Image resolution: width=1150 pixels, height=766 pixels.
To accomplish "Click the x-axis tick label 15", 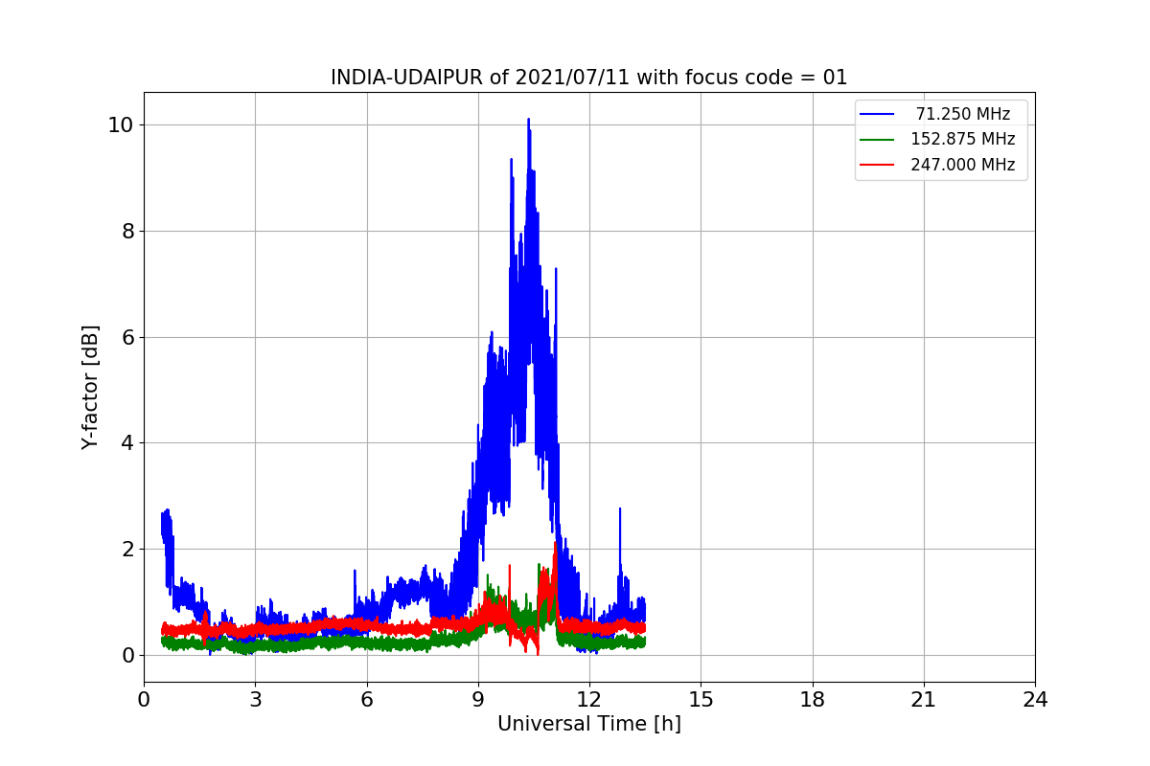I will tap(701, 700).
